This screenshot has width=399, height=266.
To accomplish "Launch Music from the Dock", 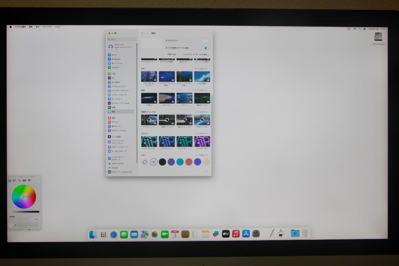I will click(235, 233).
